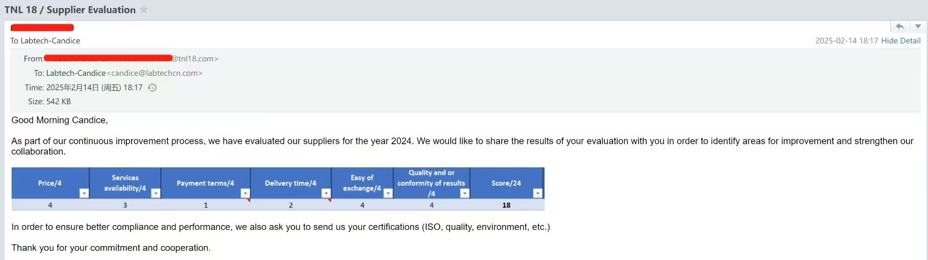The image size is (928, 260).
Task: Expand the Delivery time/4 column filter
Action: pyautogui.click(x=326, y=193)
